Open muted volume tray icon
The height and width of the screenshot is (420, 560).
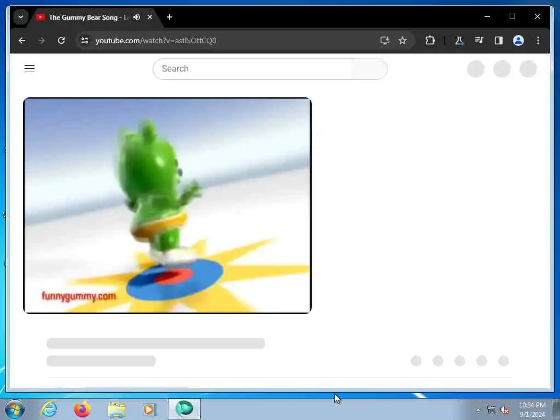tap(505, 410)
